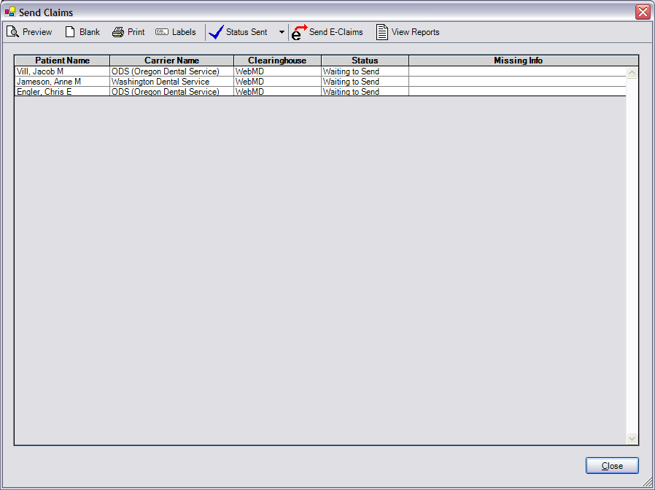
Task: Click the Labels icon in toolbar
Action: pyautogui.click(x=162, y=32)
